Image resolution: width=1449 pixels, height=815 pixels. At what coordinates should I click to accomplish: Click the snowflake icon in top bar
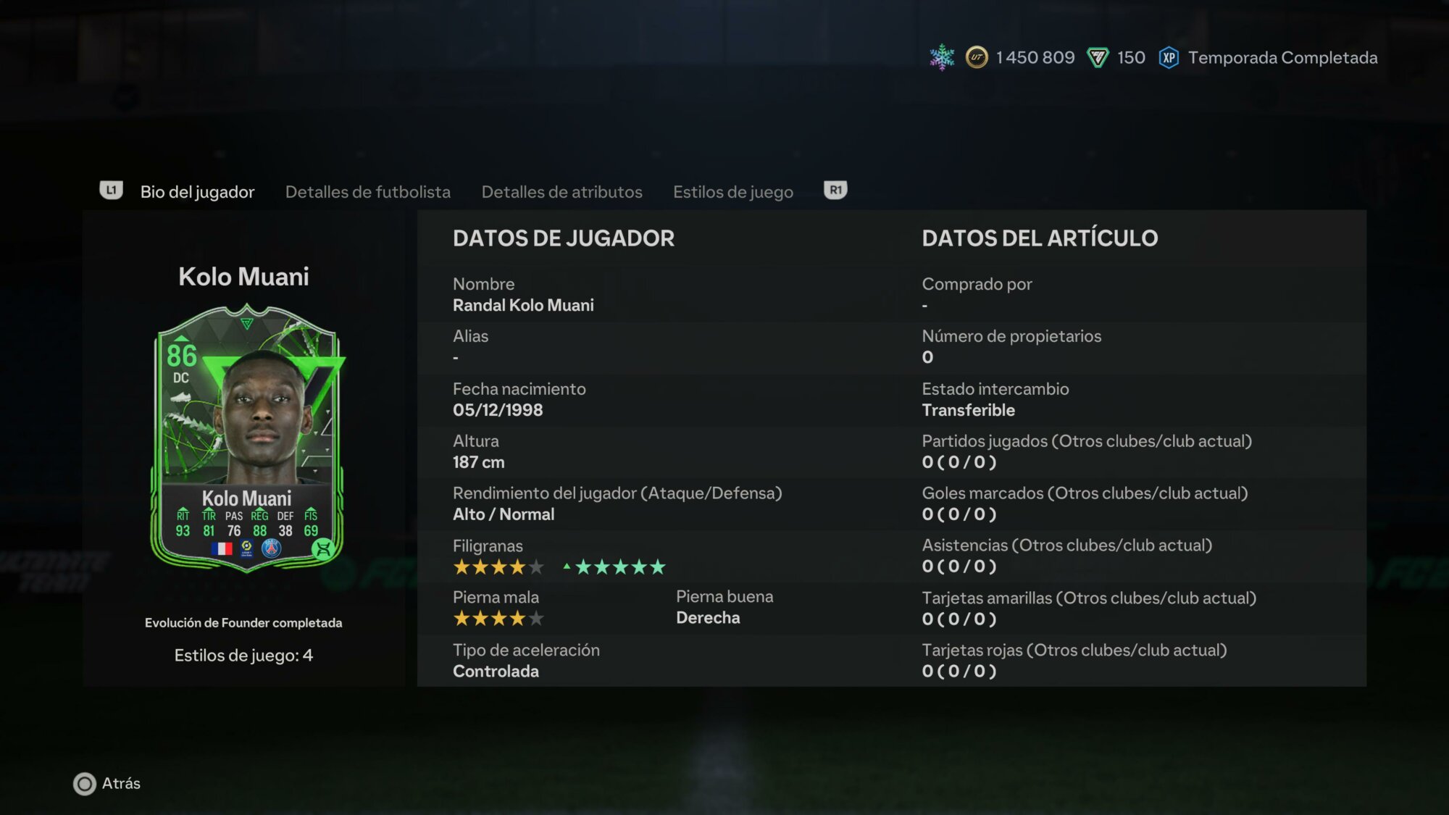point(942,57)
